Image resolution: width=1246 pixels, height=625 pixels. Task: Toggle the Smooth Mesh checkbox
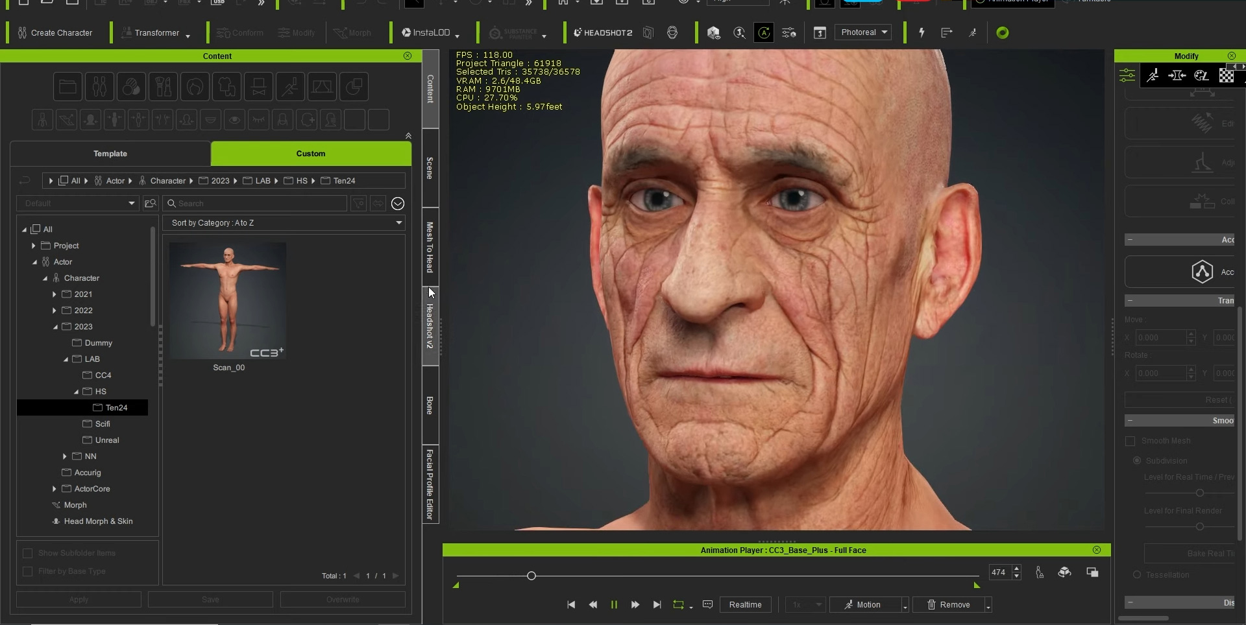(x=1130, y=441)
